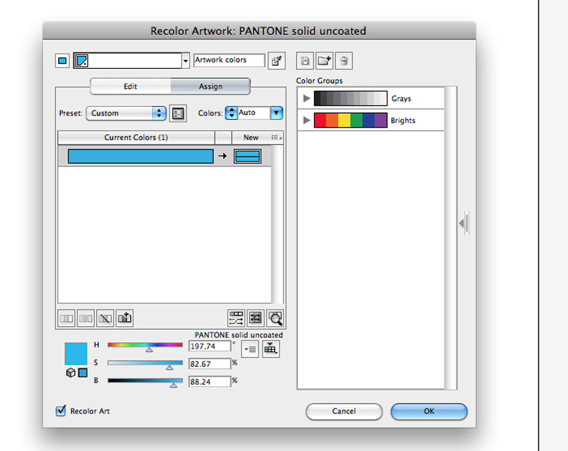Expand the Grays color group
The width and height of the screenshot is (568, 451).
tap(307, 98)
